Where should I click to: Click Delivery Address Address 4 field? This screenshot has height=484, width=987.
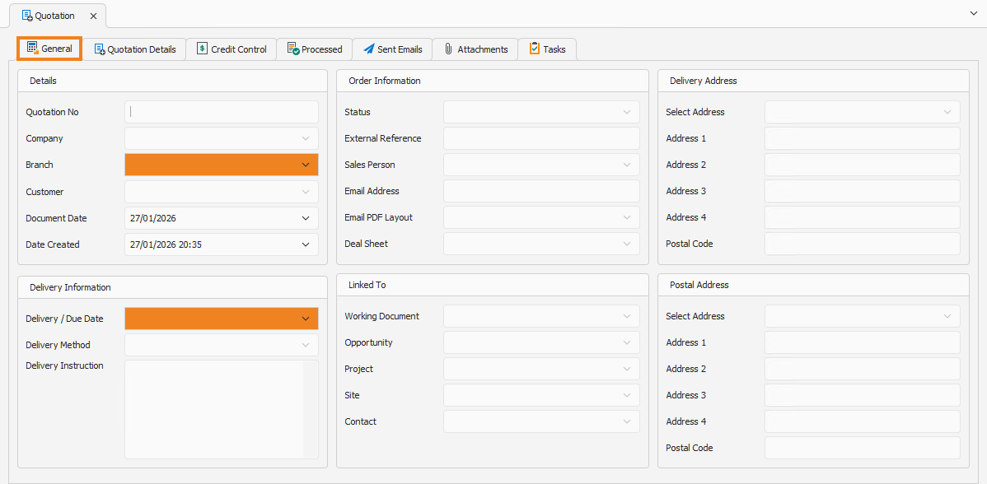pos(863,217)
